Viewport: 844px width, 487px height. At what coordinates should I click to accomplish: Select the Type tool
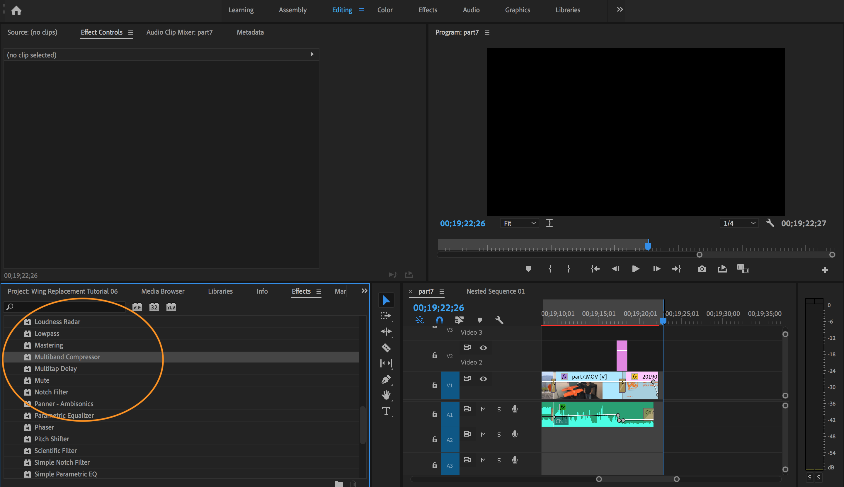pyautogui.click(x=386, y=411)
